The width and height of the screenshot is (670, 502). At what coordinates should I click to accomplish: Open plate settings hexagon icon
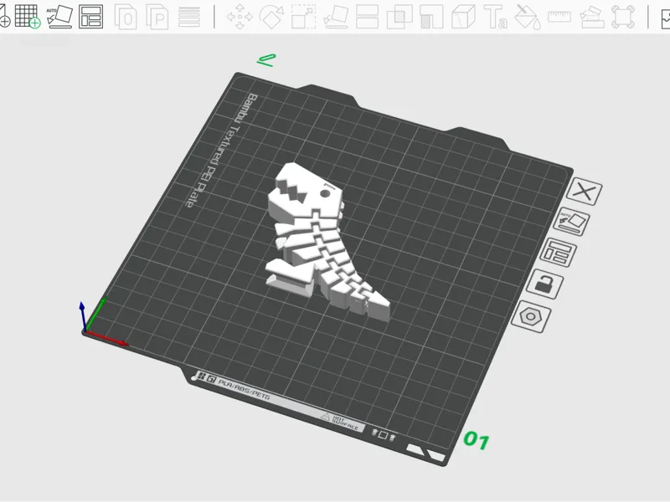(531, 317)
